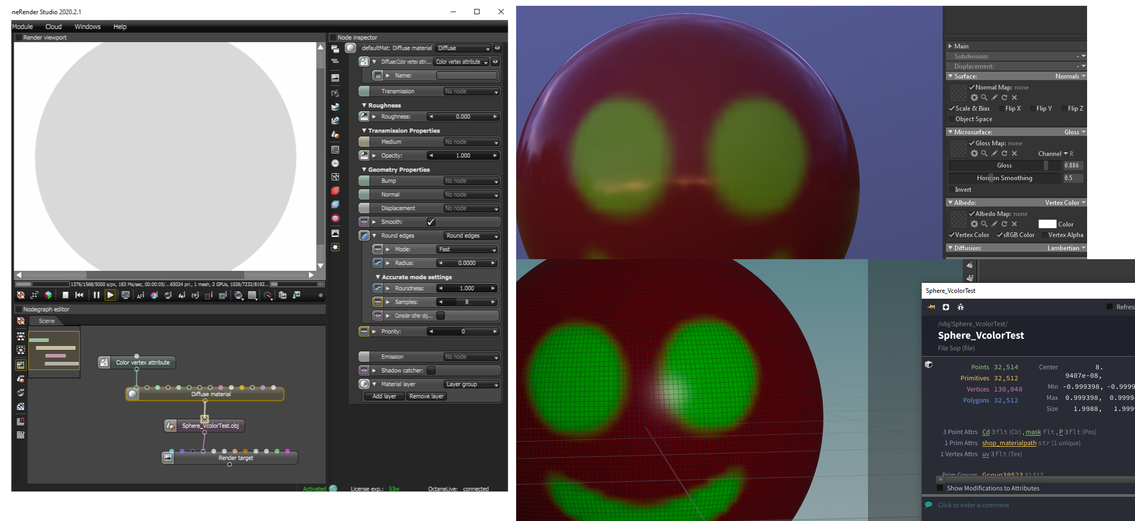Stop the render with the stop button
1135x521 pixels.
click(65, 295)
